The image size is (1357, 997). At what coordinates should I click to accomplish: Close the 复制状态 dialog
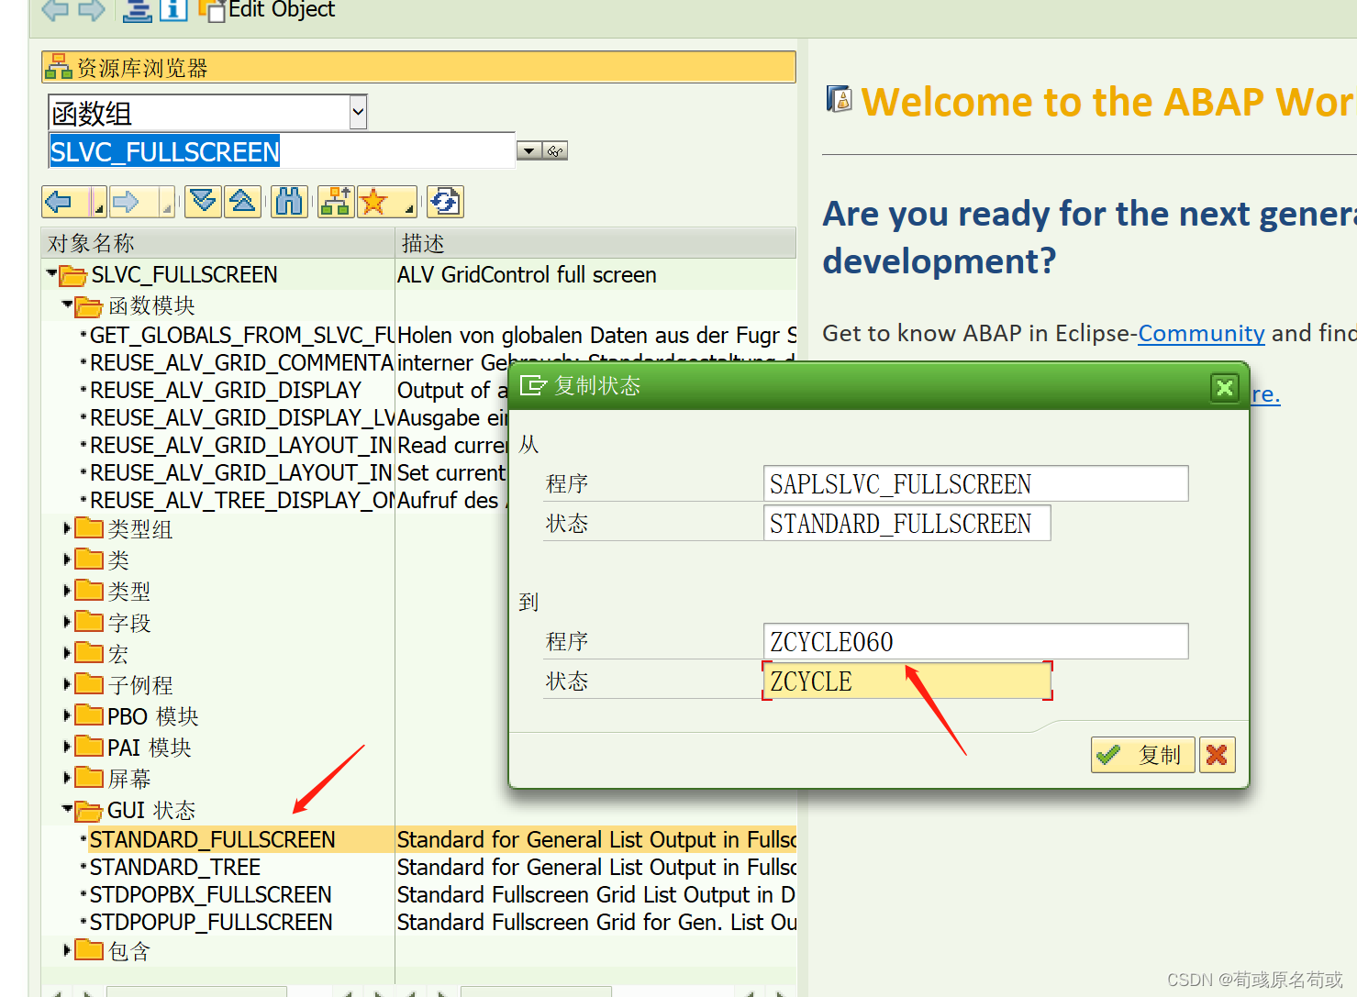coord(1224,387)
